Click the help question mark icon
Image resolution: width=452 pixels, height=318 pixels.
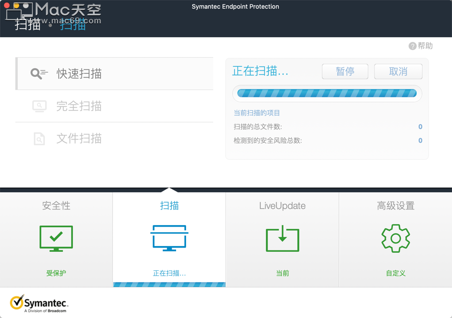413,46
